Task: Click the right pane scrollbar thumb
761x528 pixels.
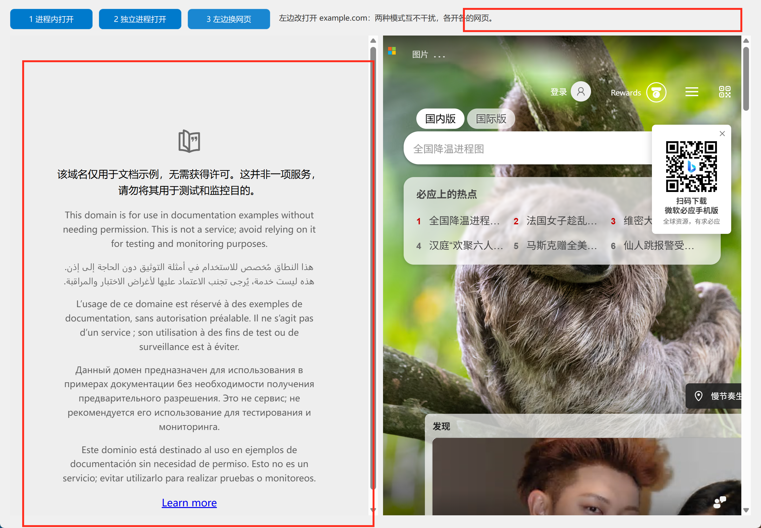Action: [x=746, y=79]
